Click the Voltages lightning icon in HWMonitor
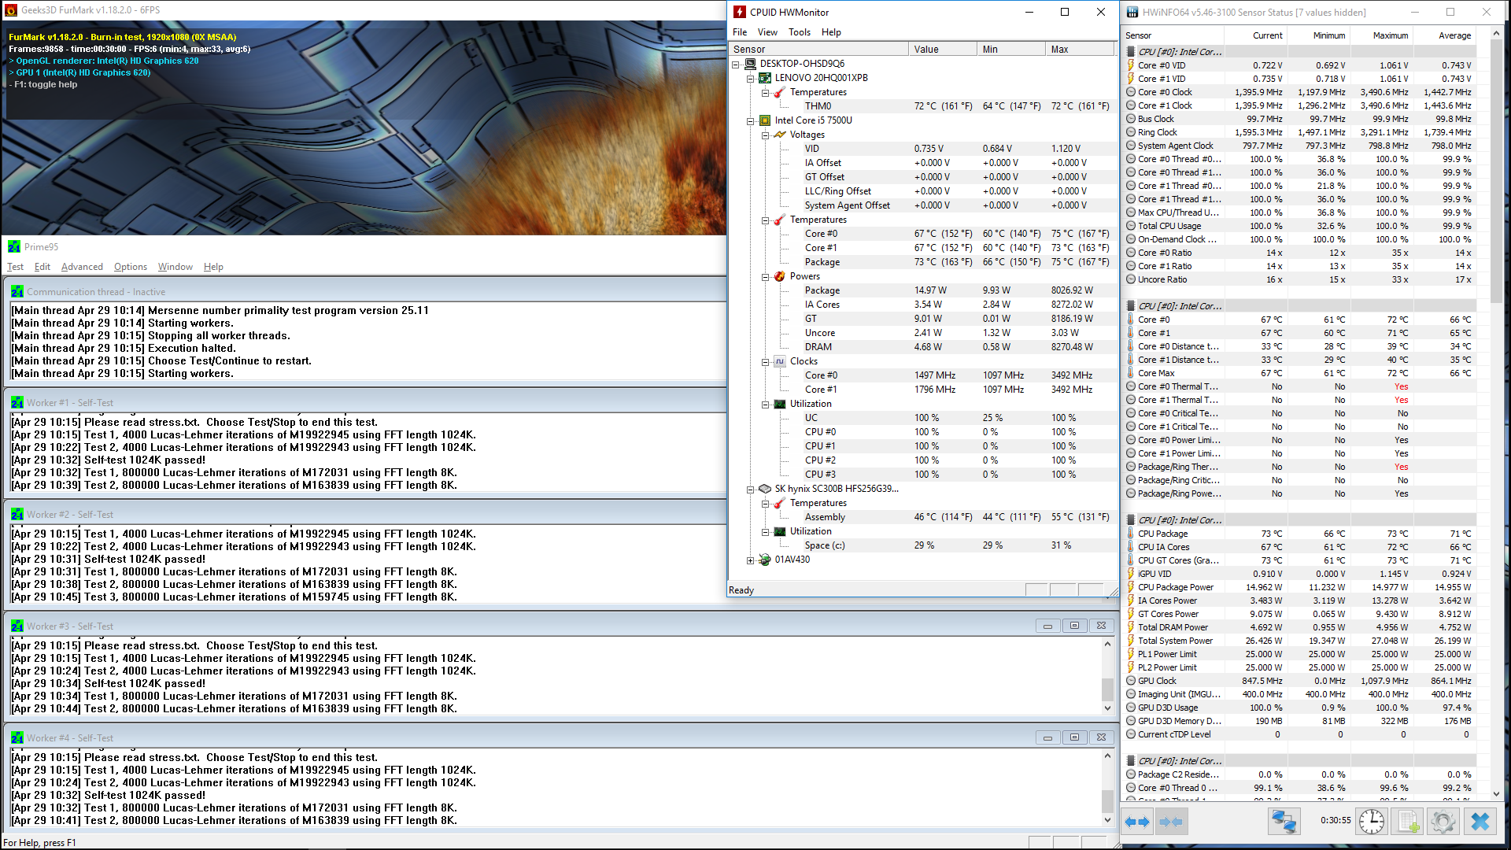Image resolution: width=1511 pixels, height=850 pixels. point(780,135)
